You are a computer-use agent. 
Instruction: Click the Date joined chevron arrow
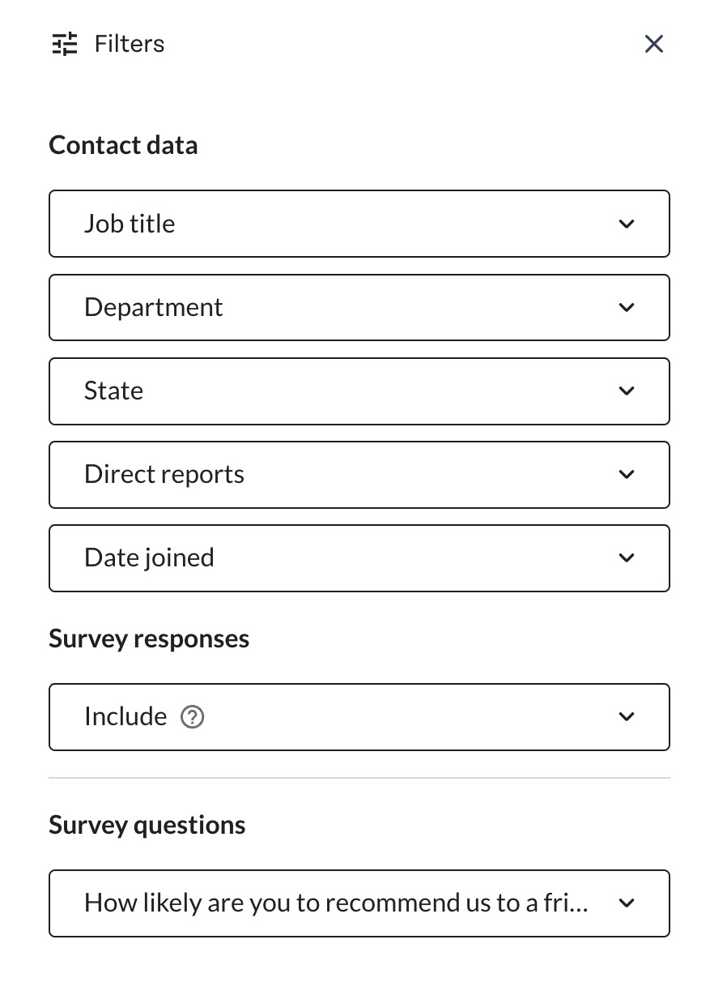(x=627, y=557)
